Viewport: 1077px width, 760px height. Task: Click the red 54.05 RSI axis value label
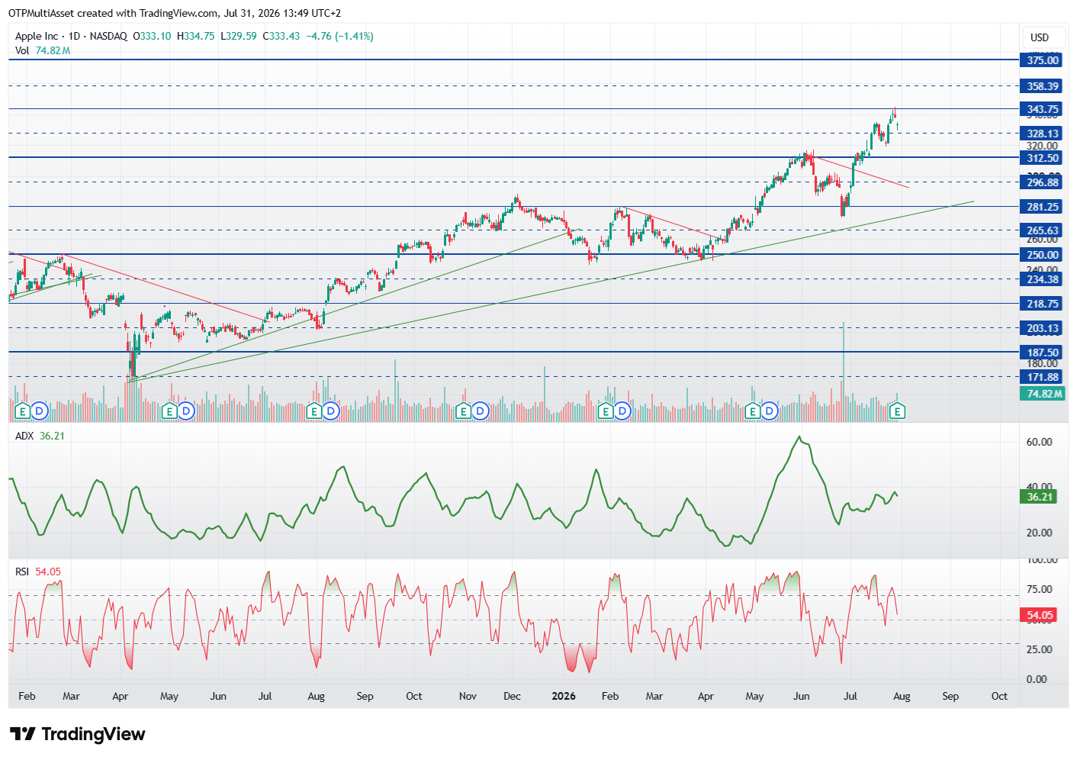click(1039, 615)
